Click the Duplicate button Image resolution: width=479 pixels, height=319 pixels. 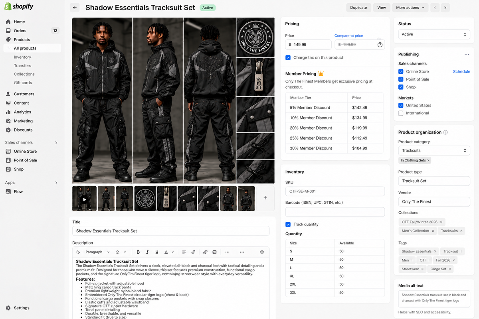tap(358, 8)
